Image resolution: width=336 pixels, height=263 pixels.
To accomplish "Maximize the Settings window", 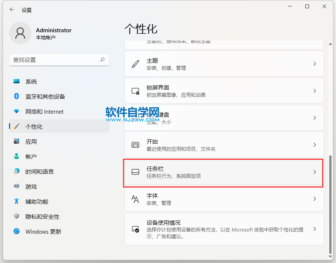I will click(307, 6).
